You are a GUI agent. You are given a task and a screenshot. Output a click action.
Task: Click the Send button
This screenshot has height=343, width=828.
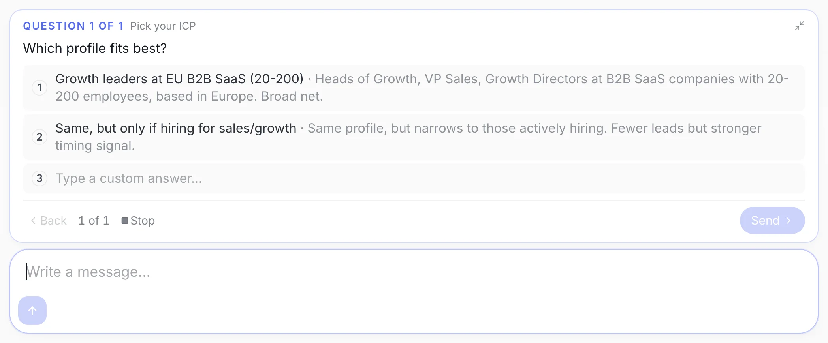(x=772, y=220)
